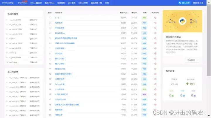Screen dimensions: 211x118
Task: Select user wx_user_id_9873 in hero ranking
Action: [15, 20]
